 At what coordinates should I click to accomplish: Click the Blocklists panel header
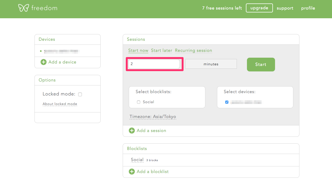211,149
